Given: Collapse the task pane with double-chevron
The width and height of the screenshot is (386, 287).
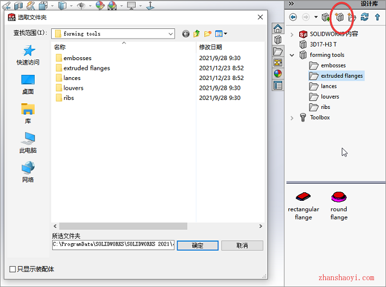Looking at the screenshot, I should pyautogui.click(x=291, y=4).
